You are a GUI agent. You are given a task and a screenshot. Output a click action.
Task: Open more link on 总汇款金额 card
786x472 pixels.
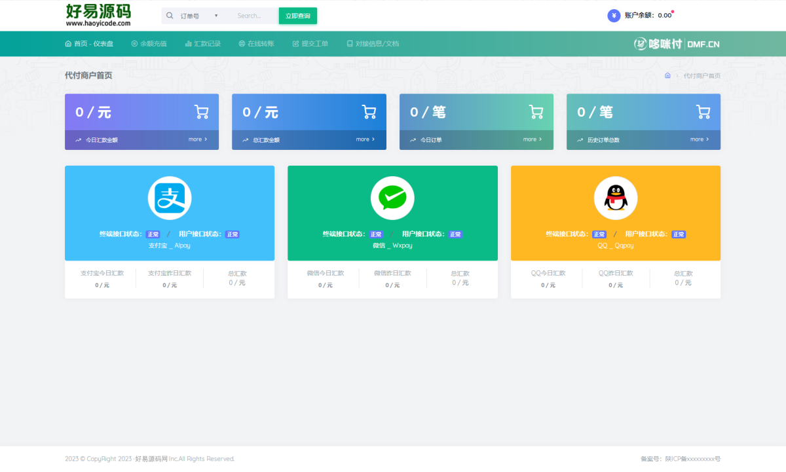[365, 139]
